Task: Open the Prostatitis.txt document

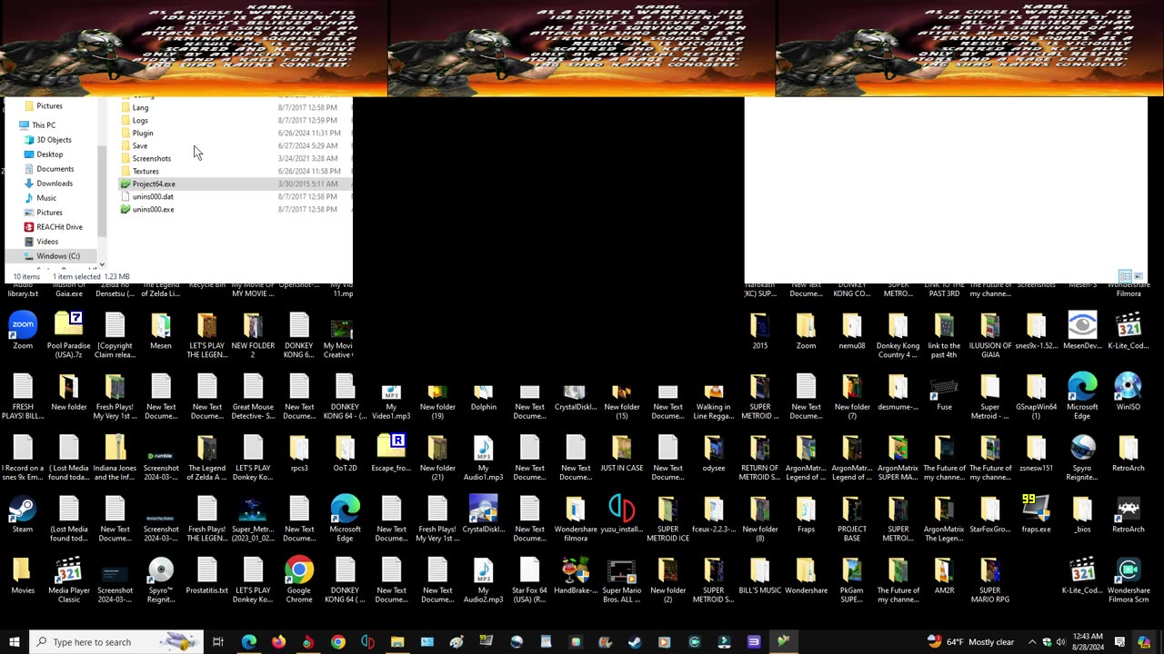Action: click(x=207, y=576)
